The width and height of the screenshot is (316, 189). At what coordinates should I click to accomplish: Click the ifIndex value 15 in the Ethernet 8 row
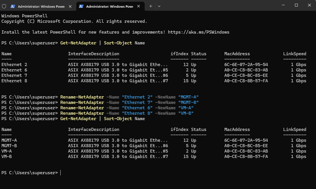click(x=186, y=81)
